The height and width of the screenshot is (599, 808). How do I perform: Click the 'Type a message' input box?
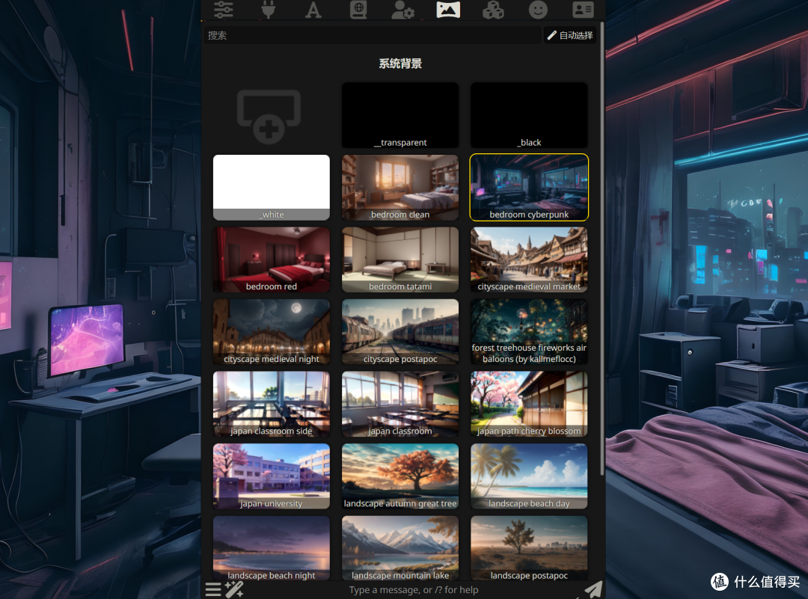point(413,589)
